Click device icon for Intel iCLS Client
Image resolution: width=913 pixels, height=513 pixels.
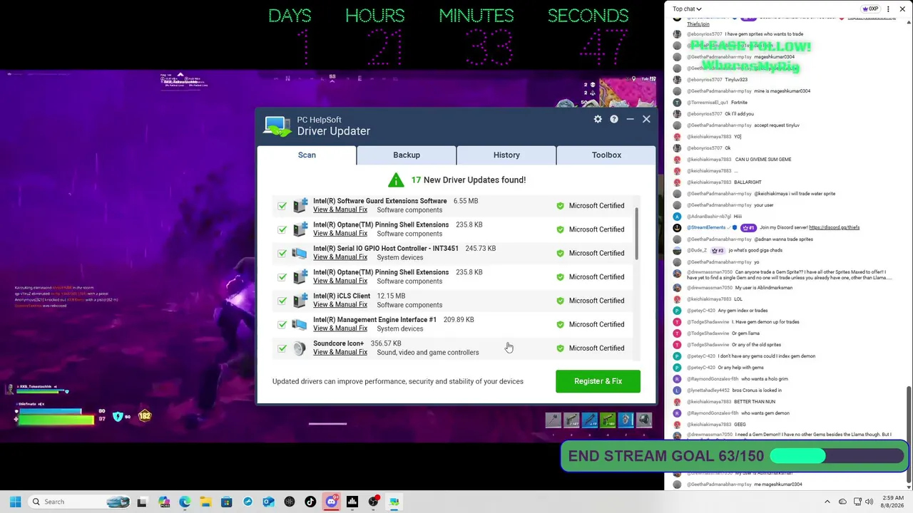300,301
